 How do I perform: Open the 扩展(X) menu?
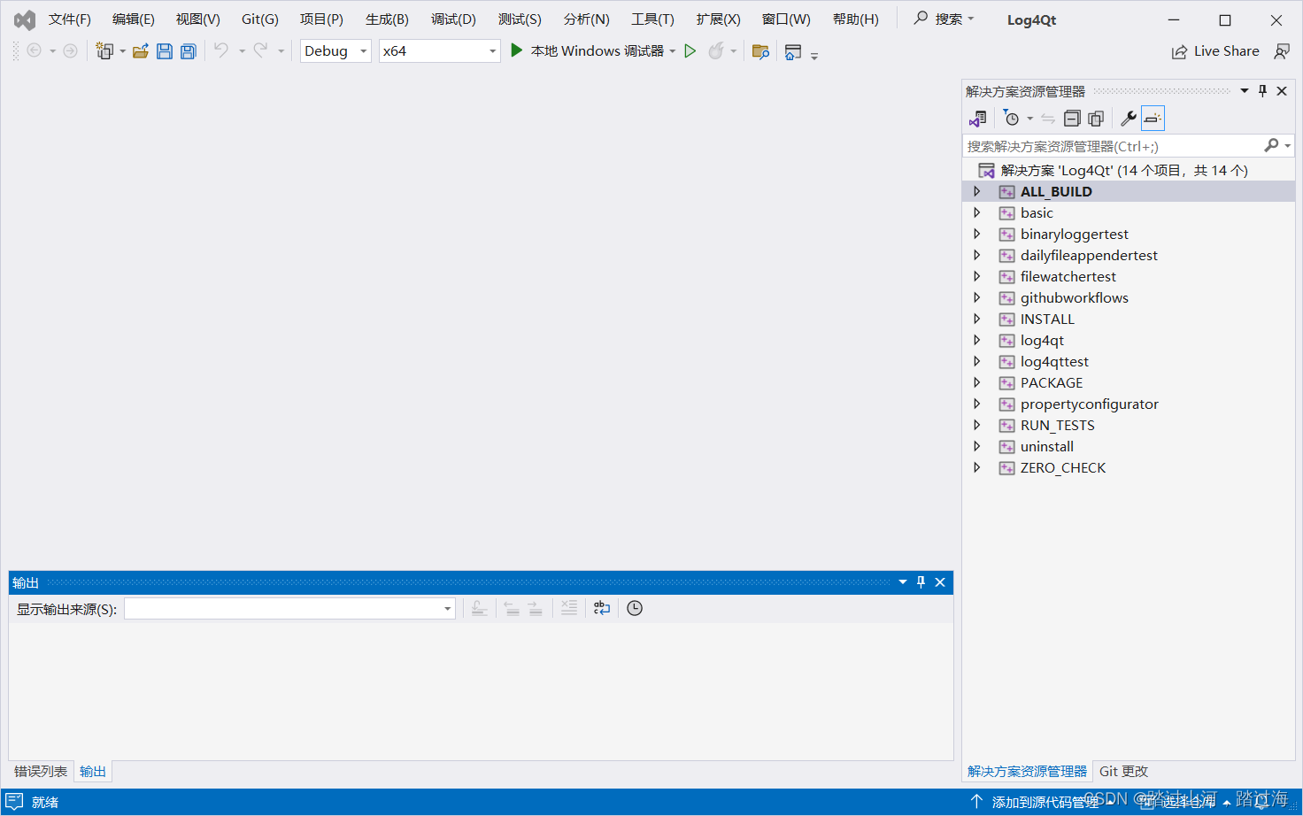click(719, 19)
